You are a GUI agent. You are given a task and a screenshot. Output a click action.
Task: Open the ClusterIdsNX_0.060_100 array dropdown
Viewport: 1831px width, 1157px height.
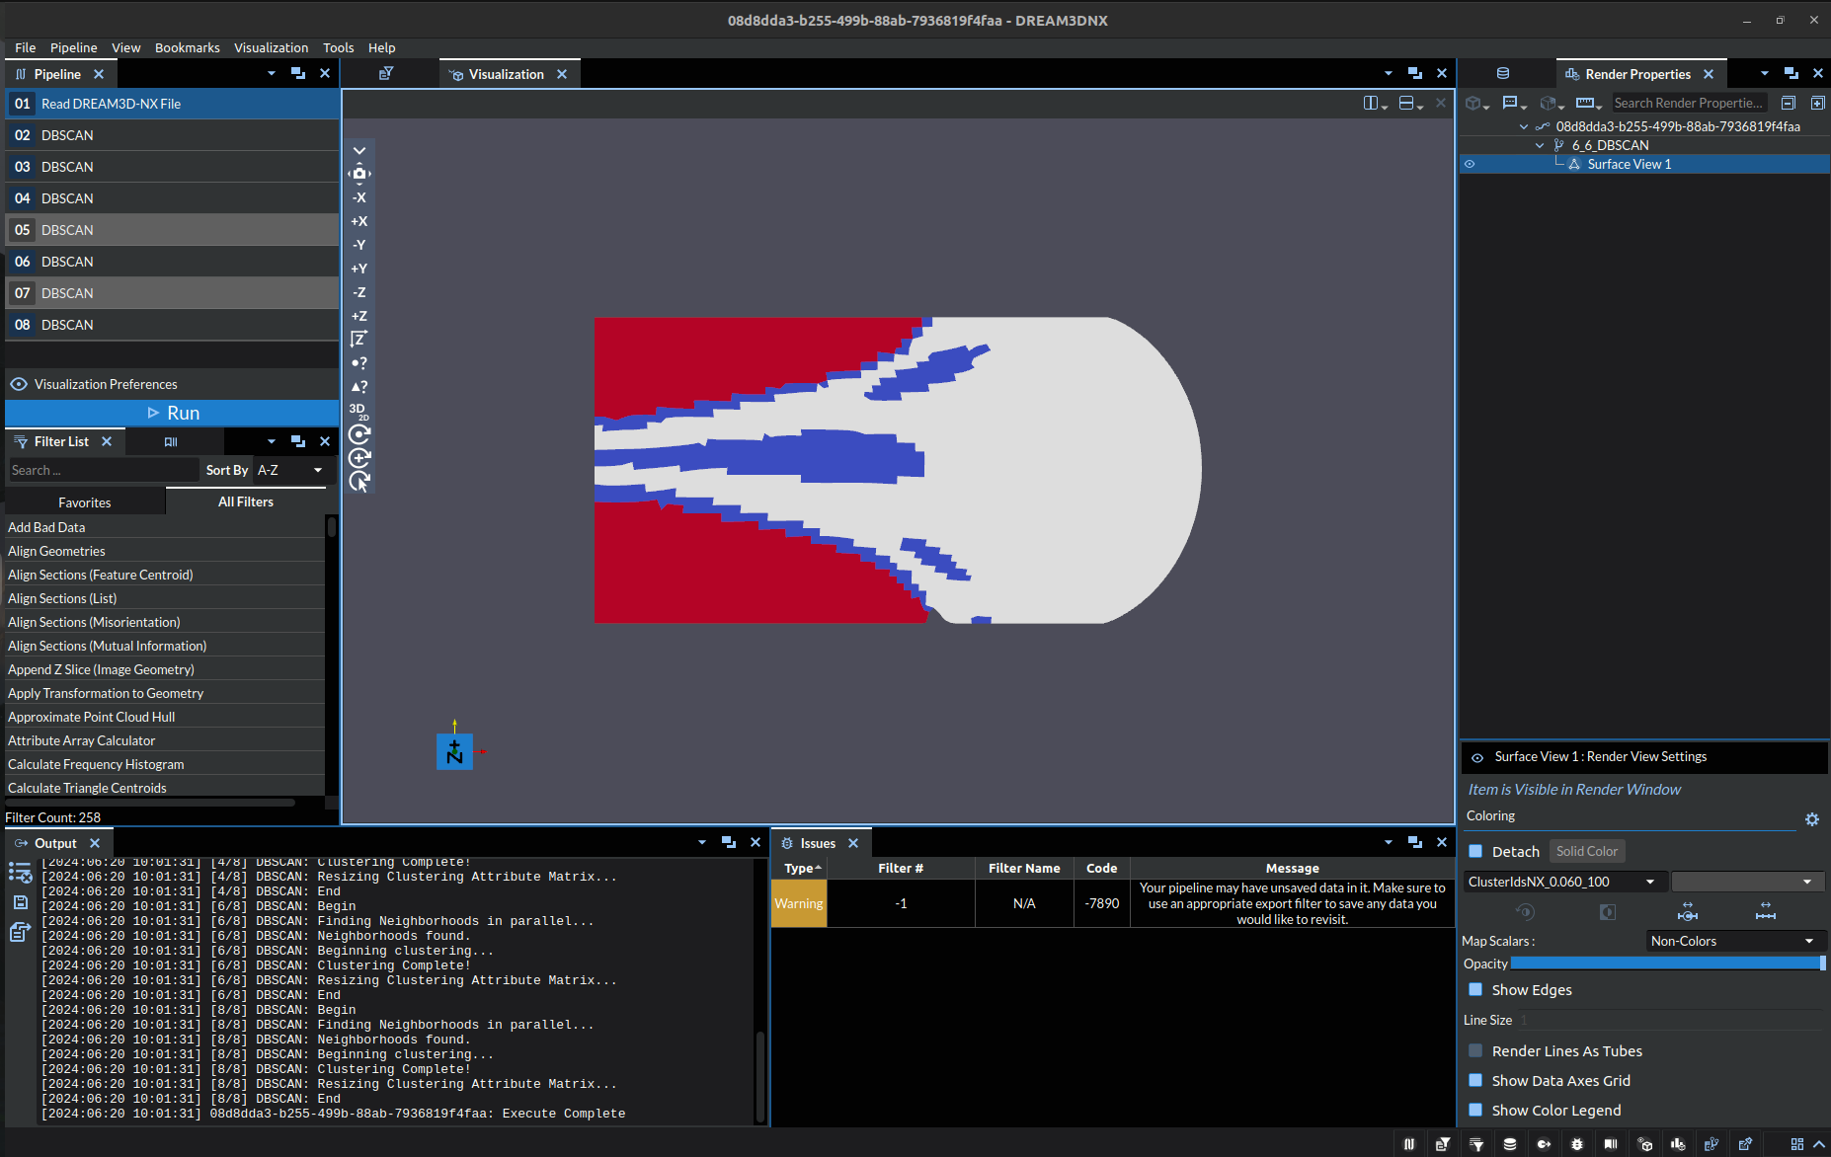(x=1564, y=882)
